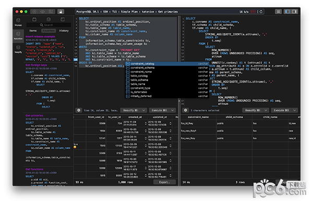Screen dimensions: 313x204
Task: Sort by created_at column header
Action: 135,117
